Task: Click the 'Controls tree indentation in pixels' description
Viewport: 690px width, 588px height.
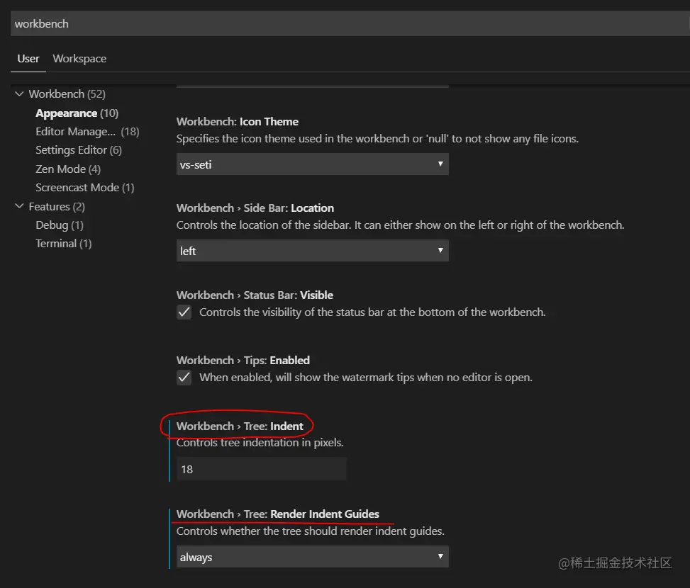Action: pyautogui.click(x=260, y=443)
